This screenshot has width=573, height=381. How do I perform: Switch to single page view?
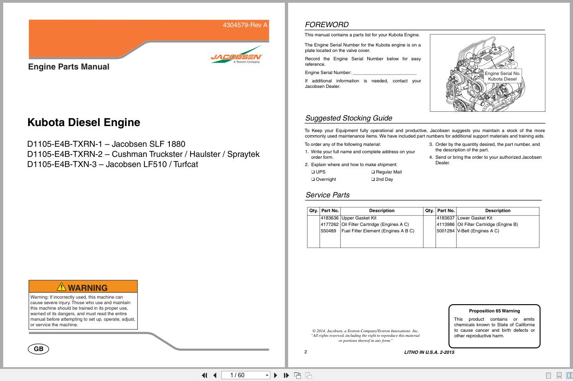click(x=549, y=375)
